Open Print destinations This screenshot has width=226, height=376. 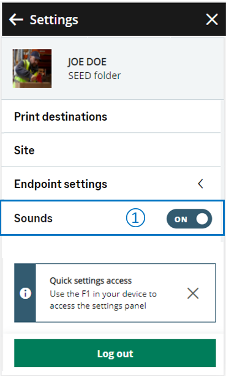(x=111, y=116)
